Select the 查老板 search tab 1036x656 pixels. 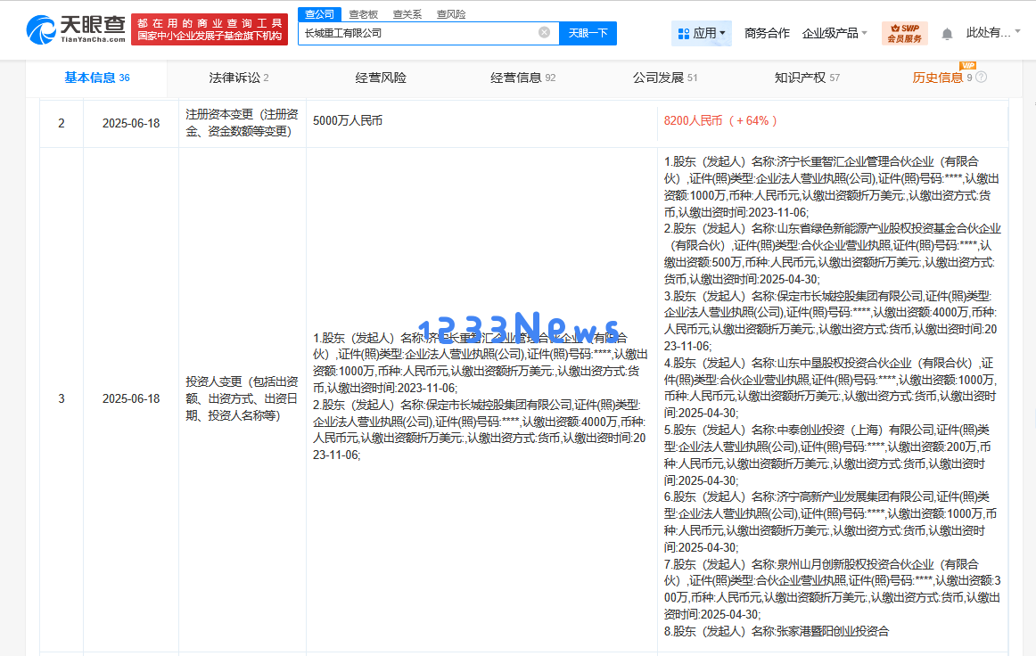[x=364, y=14]
